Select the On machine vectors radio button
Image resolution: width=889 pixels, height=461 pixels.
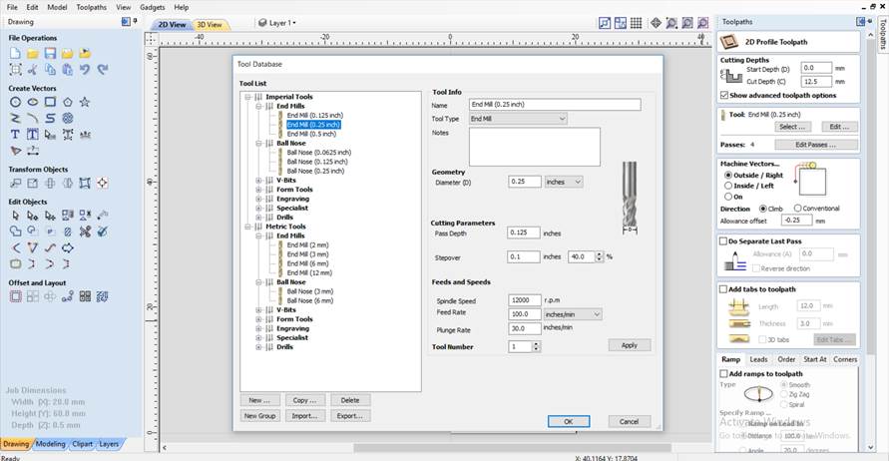(x=728, y=197)
